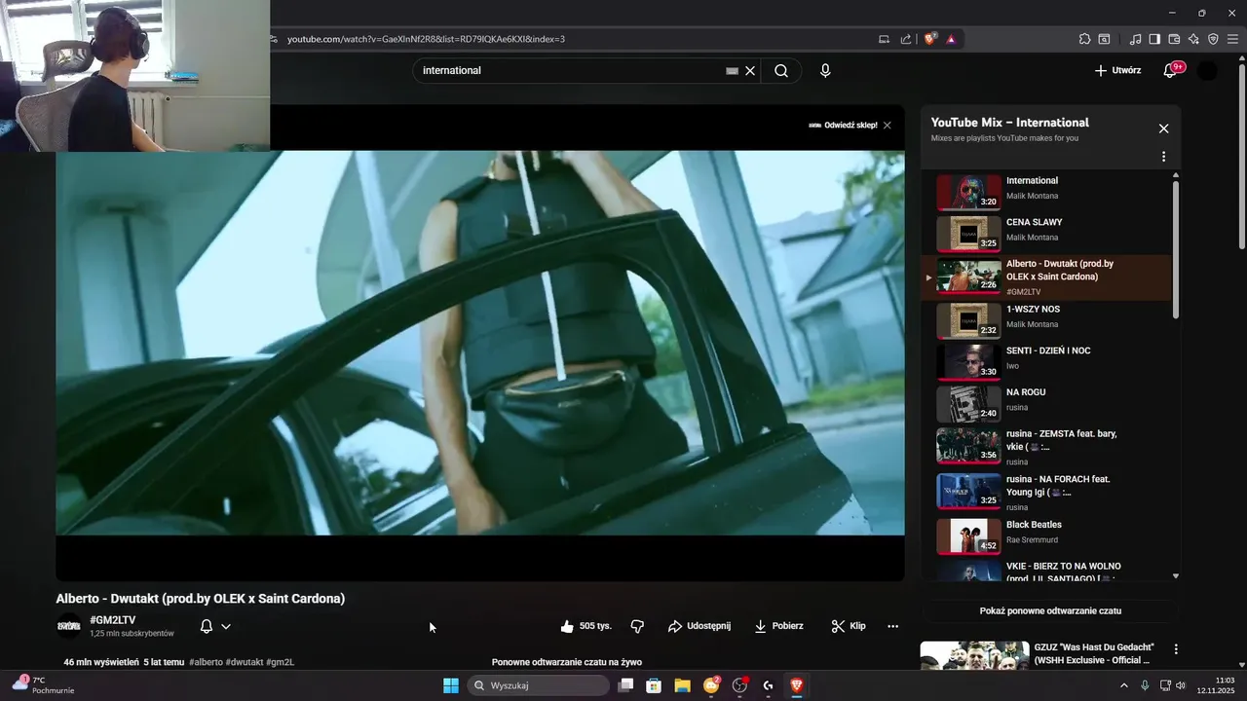Open the extensions puzzle icon
This screenshot has height=701, width=1247.
pos(1084,39)
